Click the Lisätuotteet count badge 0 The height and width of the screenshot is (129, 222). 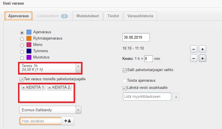point(64,16)
